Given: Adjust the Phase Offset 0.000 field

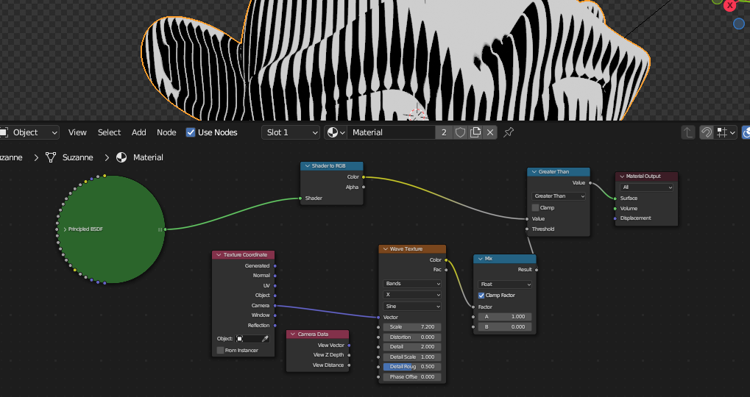Looking at the screenshot, I should [412, 377].
